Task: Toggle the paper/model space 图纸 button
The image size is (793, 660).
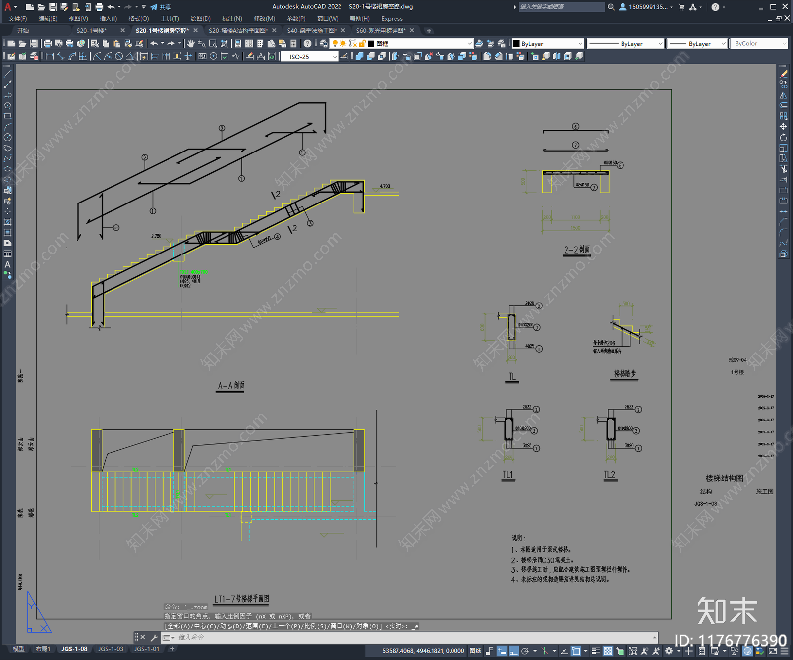Action: [475, 651]
